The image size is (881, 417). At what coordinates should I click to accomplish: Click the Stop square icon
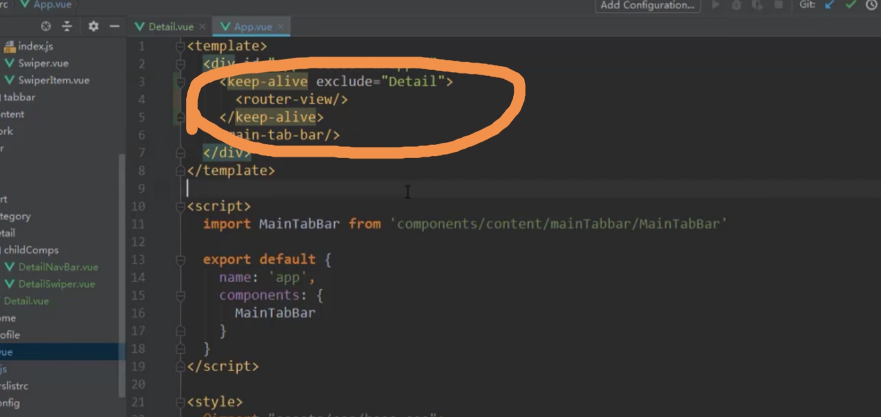click(x=779, y=5)
